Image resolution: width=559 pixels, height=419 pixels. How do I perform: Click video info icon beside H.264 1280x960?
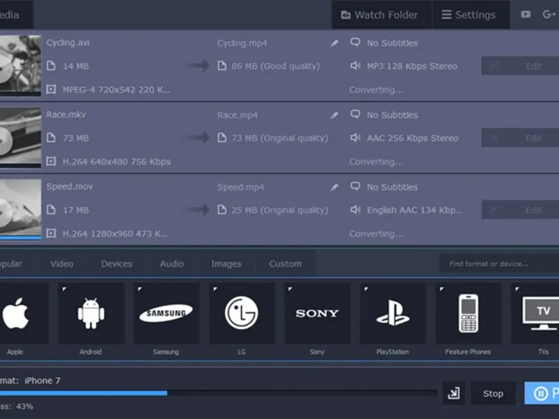[51, 233]
